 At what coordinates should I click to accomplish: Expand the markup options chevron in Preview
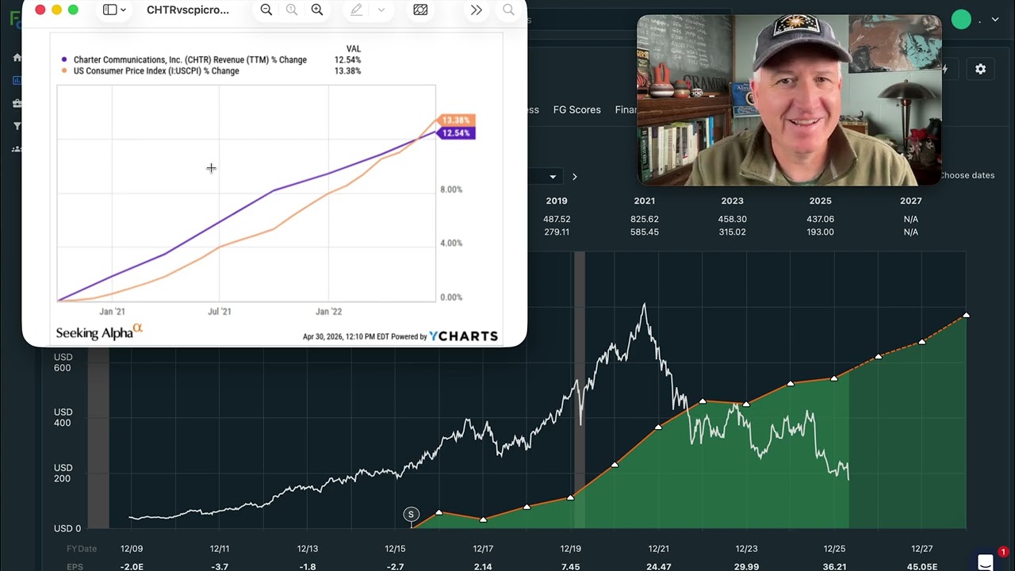pyautogui.click(x=381, y=10)
